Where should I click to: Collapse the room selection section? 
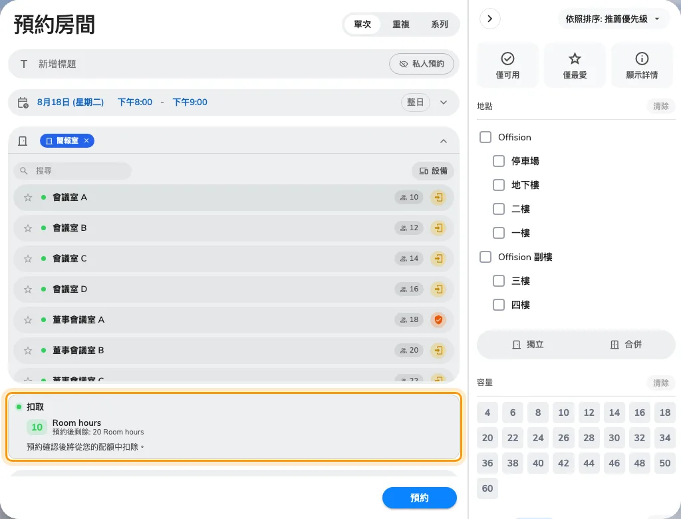tap(444, 141)
